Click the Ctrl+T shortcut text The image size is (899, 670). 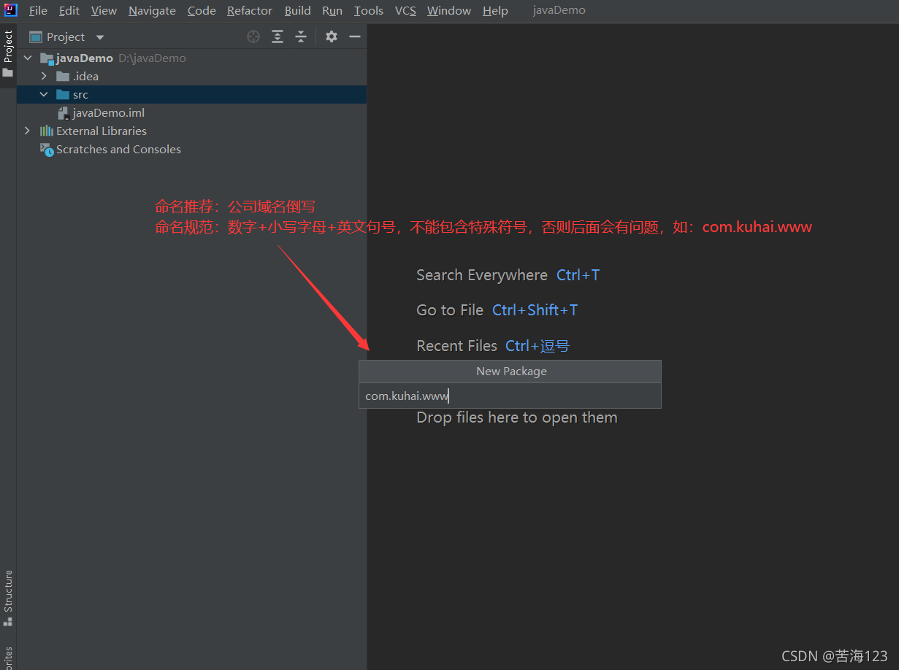pos(578,275)
